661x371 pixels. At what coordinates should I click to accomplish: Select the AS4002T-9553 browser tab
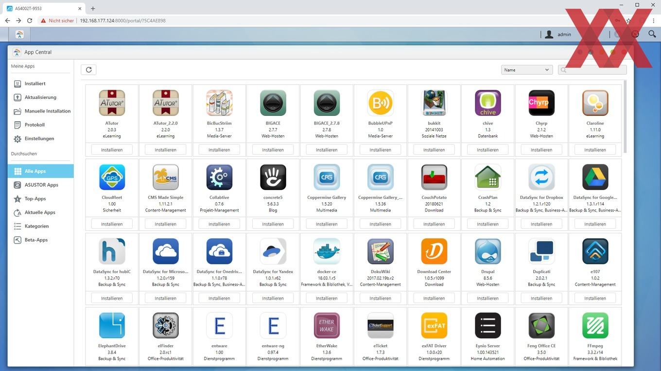click(44, 8)
